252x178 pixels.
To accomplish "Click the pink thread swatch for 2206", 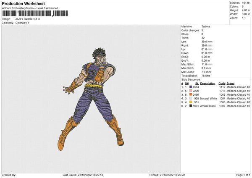I will click(x=191, y=91).
